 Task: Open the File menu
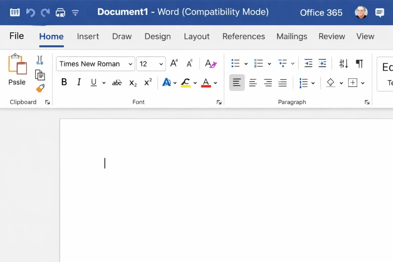(16, 36)
